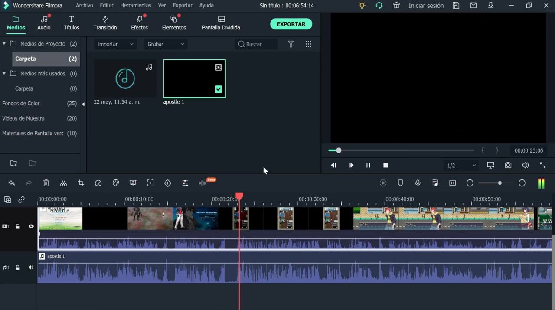555x310 pixels.
Task: Save the project with floppy disk icon
Action: coord(456,6)
